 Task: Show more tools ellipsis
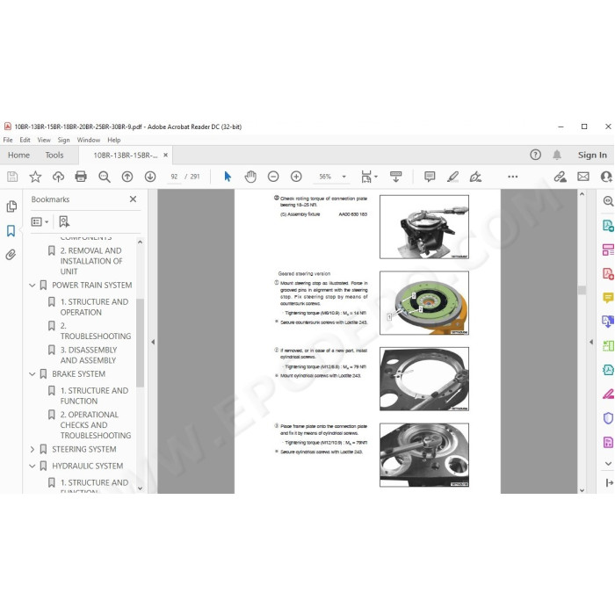coord(512,177)
